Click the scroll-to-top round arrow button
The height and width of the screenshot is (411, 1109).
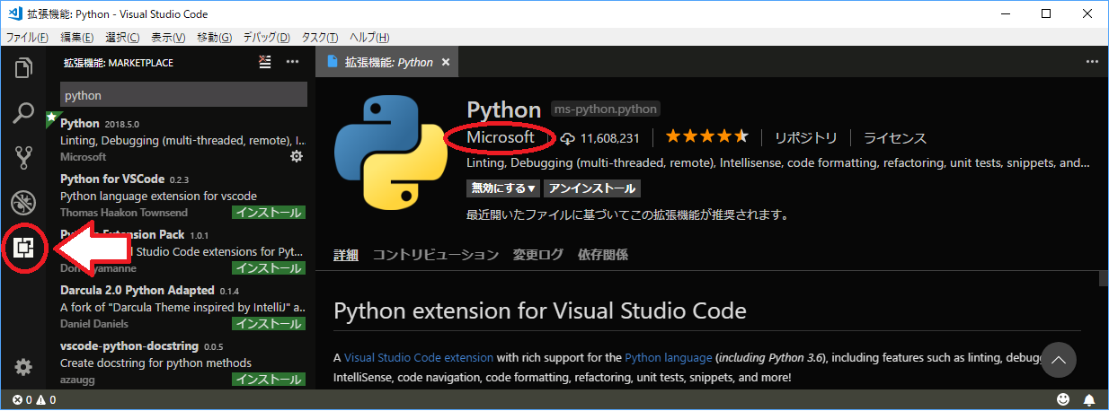1059,360
